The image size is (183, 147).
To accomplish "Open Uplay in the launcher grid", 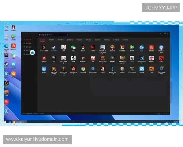I will 142,48.
